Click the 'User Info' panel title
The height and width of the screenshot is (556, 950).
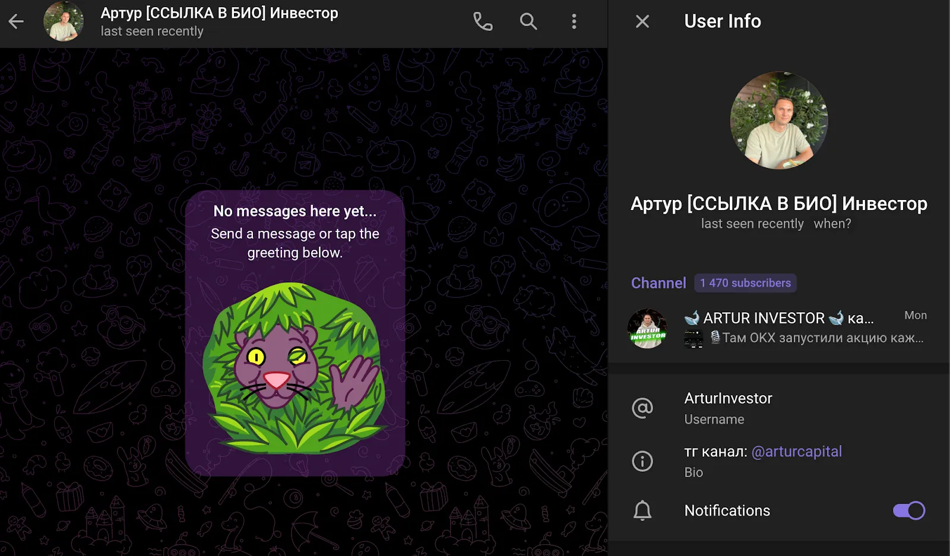(723, 21)
